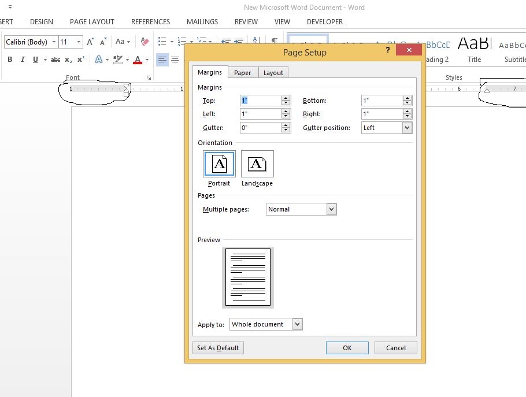Click the red font color swatch
This screenshot has width=526, height=397.
click(x=138, y=60)
